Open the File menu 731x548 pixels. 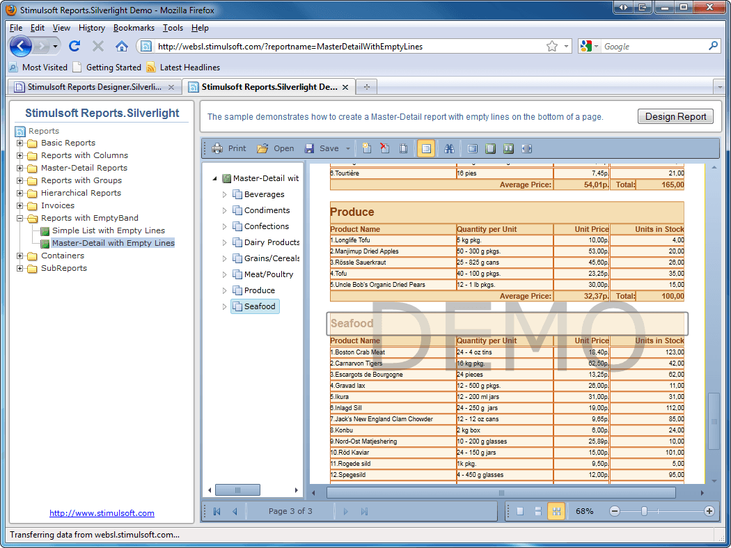click(16, 28)
